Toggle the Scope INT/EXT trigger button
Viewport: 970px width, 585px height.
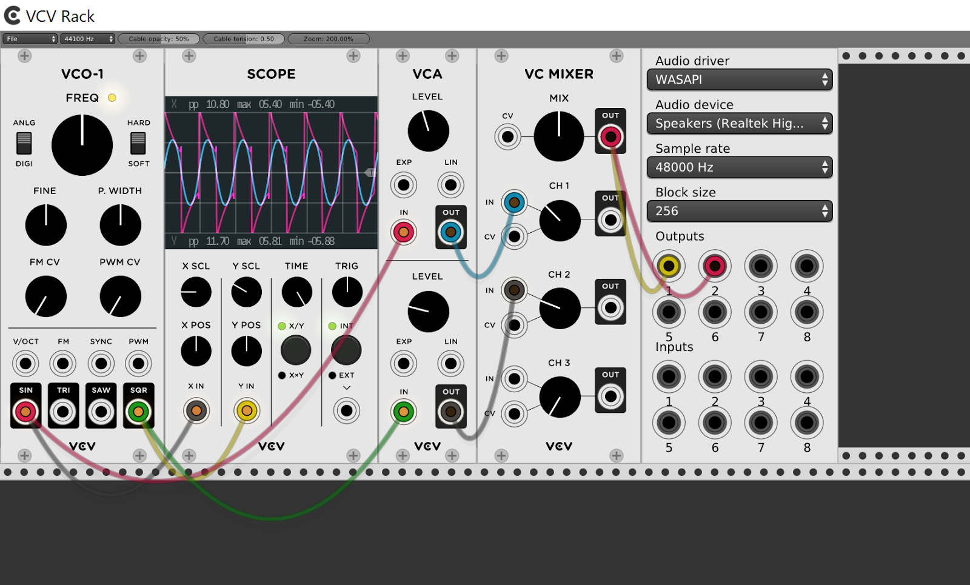coord(346,350)
